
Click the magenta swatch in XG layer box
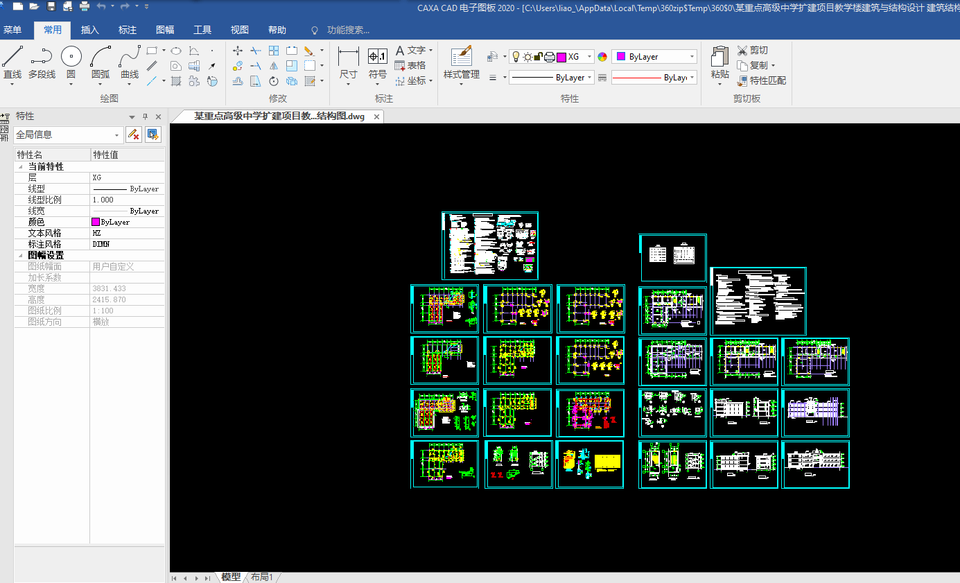pyautogui.click(x=561, y=57)
